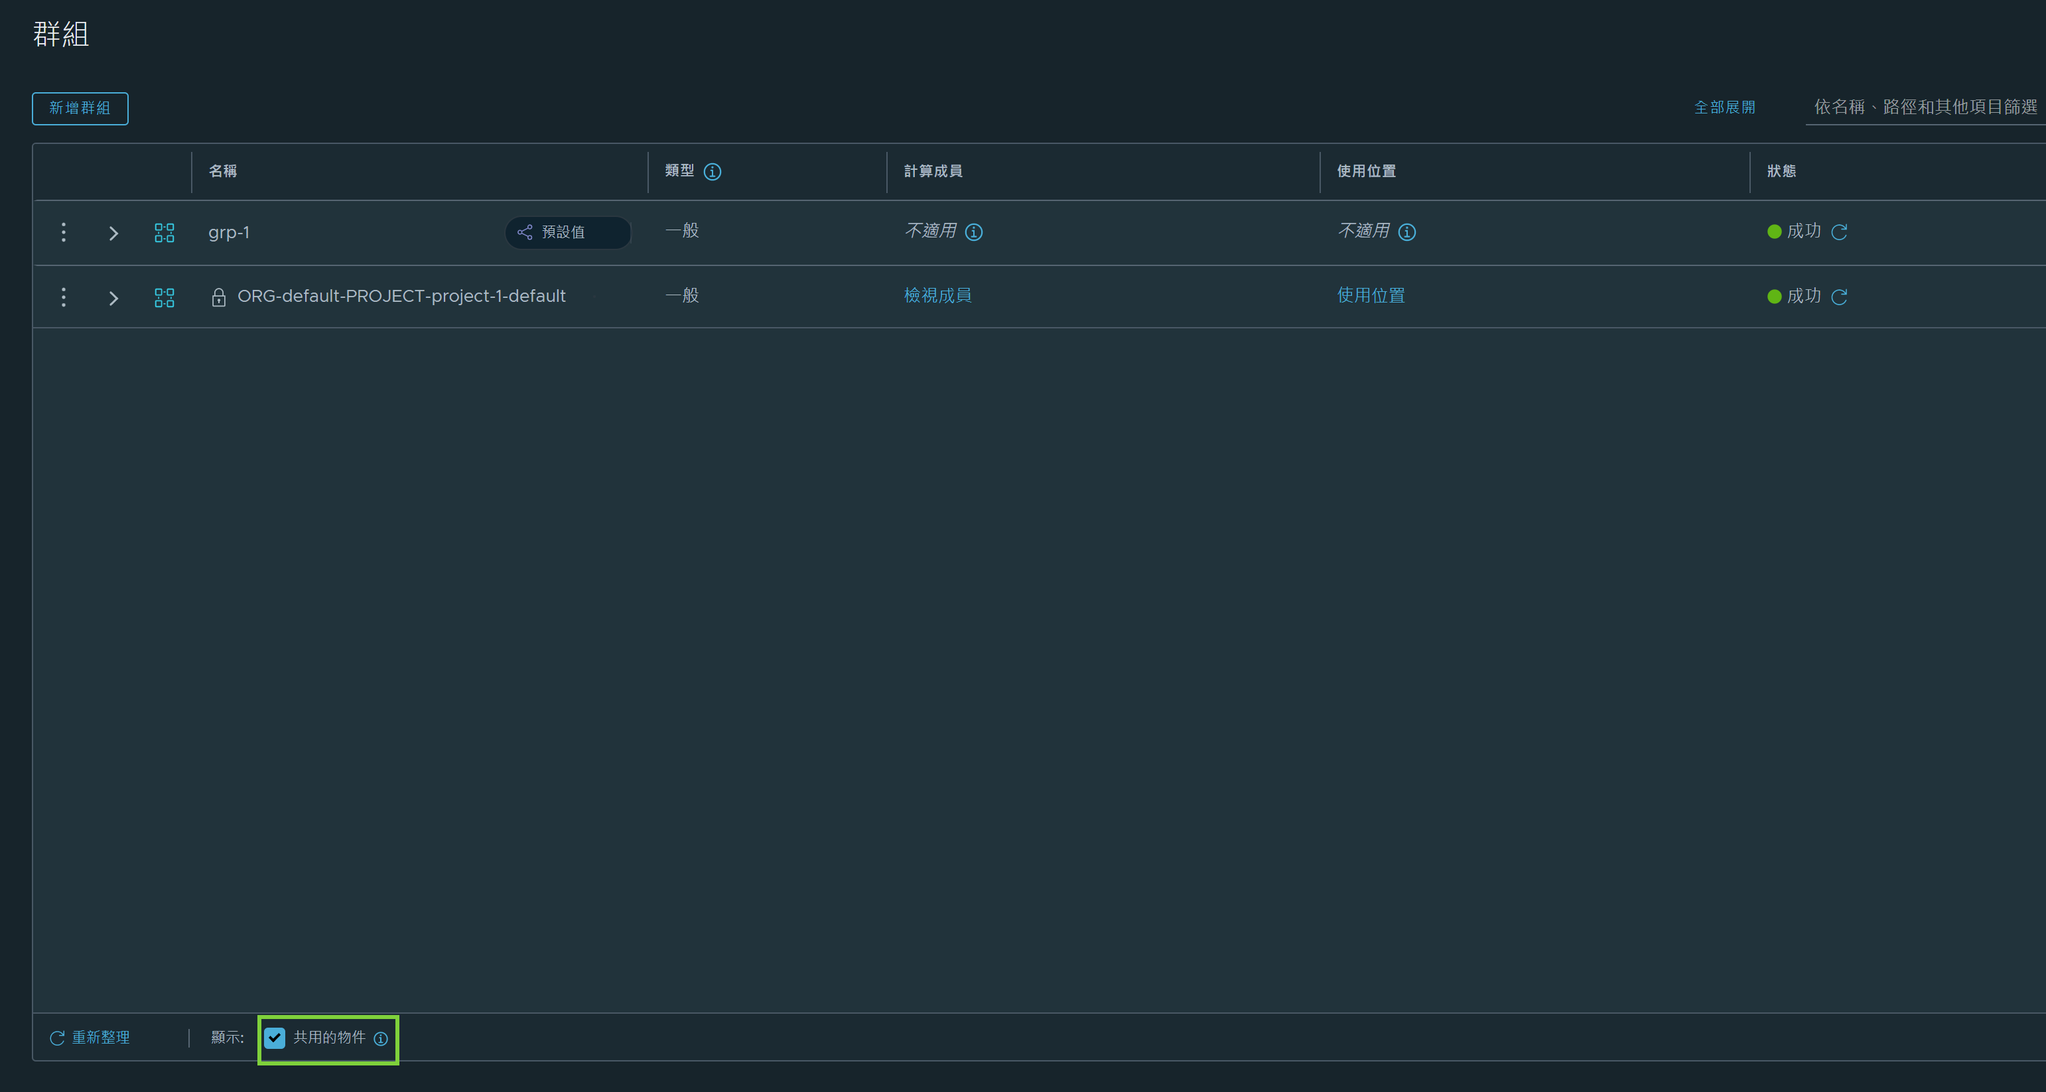2046x1092 pixels.
Task: Click the 使用位置 column header
Action: [1366, 172]
